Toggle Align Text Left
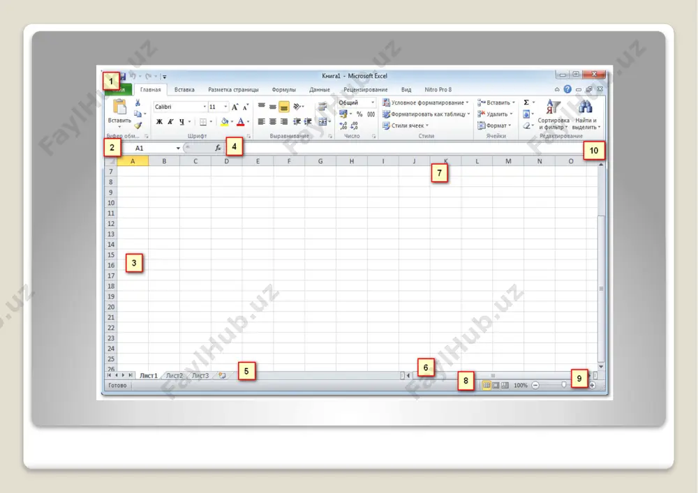The height and width of the screenshot is (493, 698). pos(261,121)
